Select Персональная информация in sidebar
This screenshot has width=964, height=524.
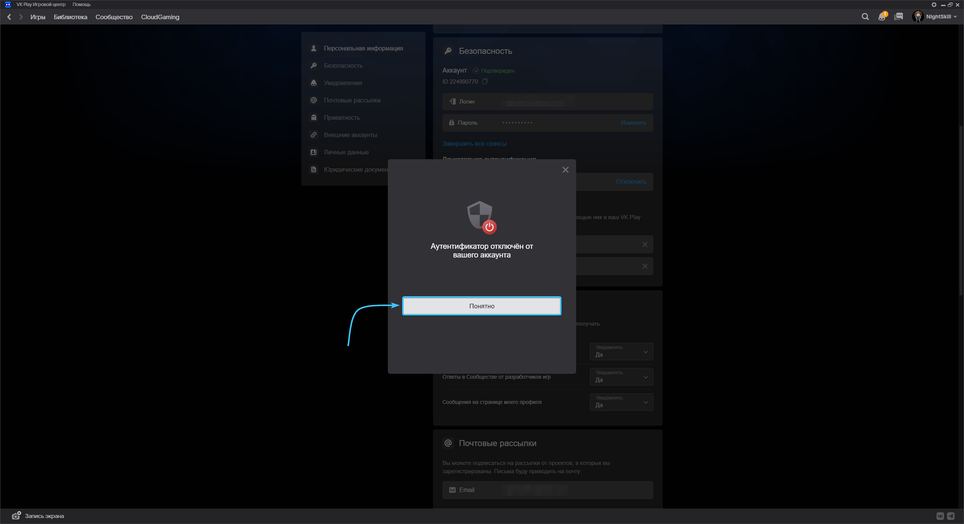pos(363,48)
